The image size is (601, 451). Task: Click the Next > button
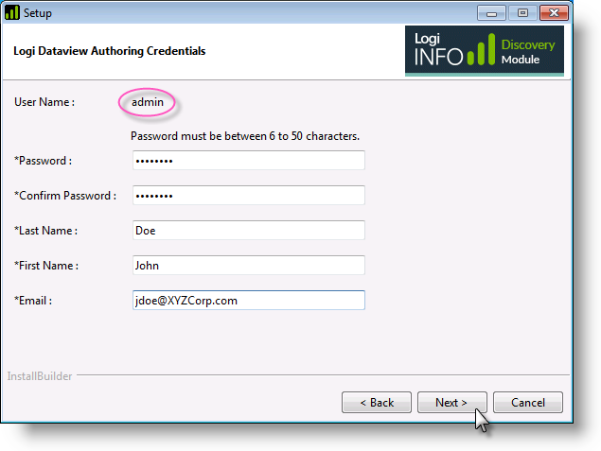click(x=451, y=403)
